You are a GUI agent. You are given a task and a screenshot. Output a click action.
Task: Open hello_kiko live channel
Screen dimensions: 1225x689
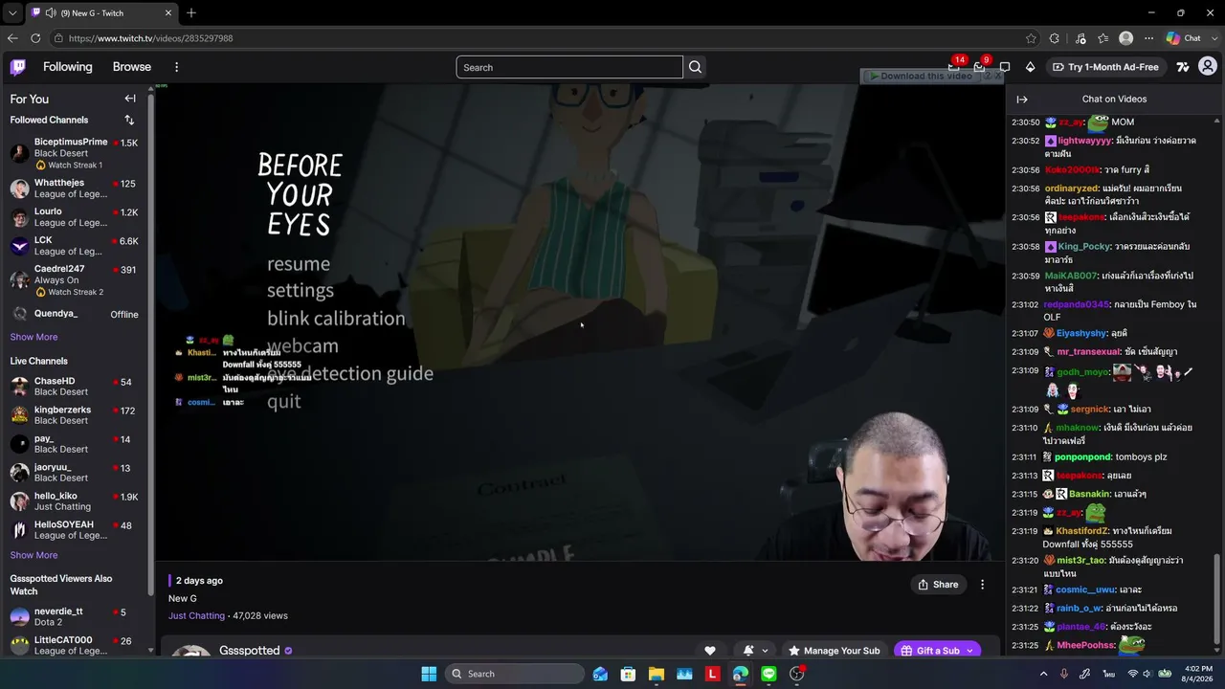(76, 501)
